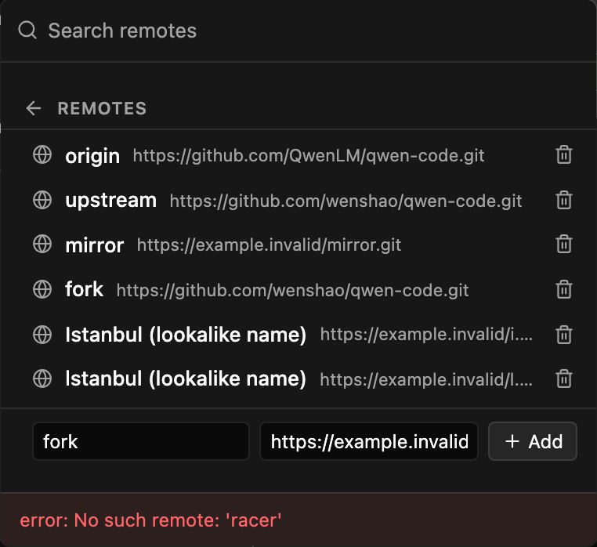Remove the mirror remote via trash icon
The height and width of the screenshot is (547, 597).
coord(564,245)
